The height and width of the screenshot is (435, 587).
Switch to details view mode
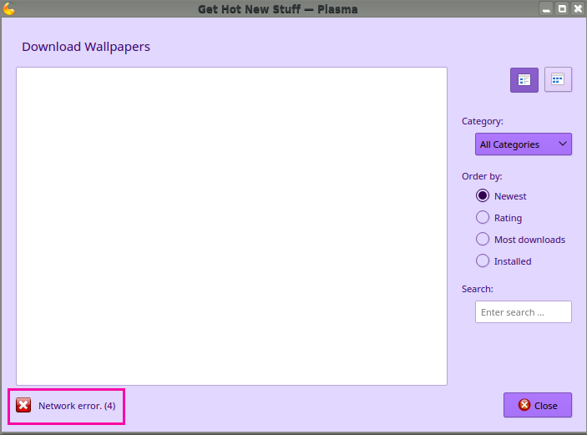tap(524, 80)
